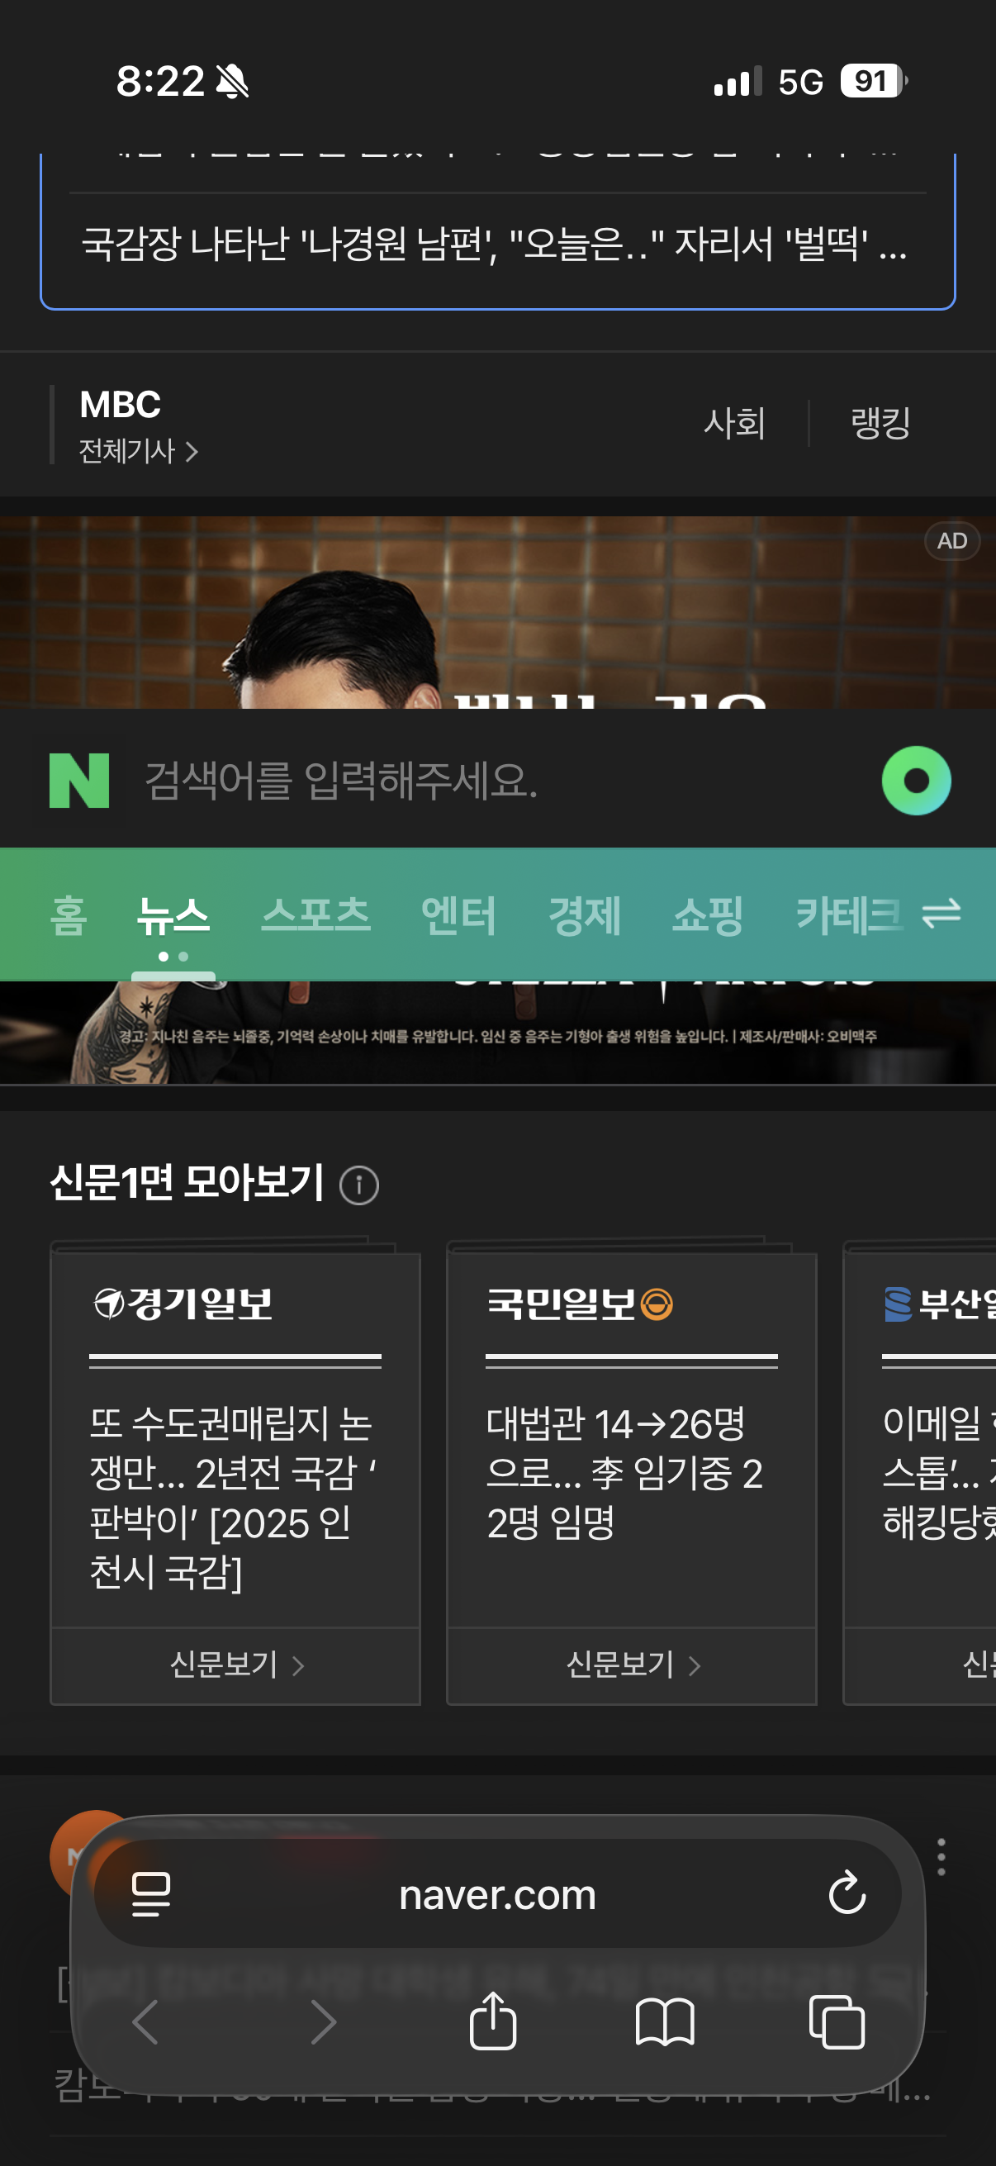This screenshot has height=2166, width=996.
Task: Open 신문보기 under 경기일보
Action: pyautogui.click(x=236, y=1664)
